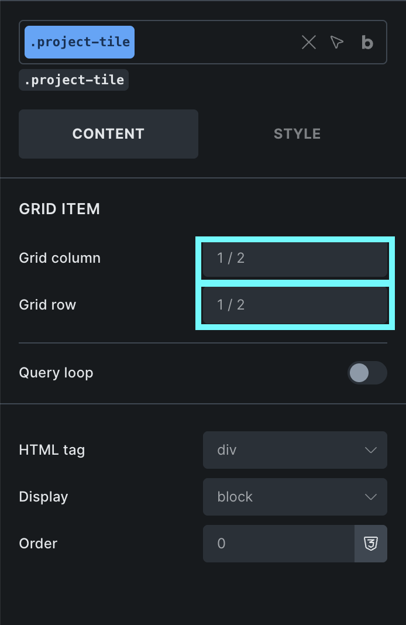
Task: Click the Display label text
Action: (x=44, y=497)
